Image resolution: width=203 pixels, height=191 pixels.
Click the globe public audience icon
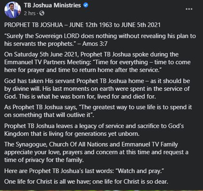coord(41,13)
